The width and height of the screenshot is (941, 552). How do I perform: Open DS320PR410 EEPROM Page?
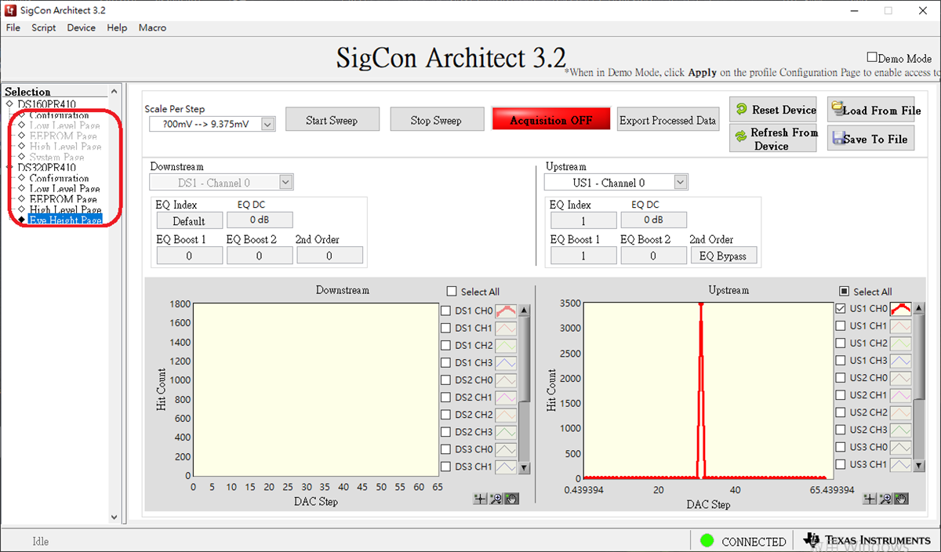pyautogui.click(x=63, y=199)
